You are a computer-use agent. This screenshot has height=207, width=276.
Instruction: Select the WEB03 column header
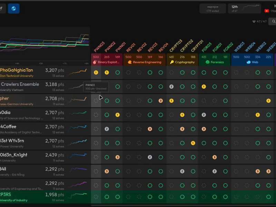point(239,47)
